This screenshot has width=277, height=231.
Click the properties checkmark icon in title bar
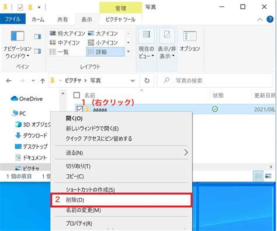(20, 8)
